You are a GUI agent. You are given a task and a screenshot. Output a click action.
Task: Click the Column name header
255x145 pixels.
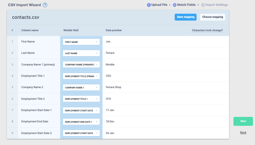pos(30,31)
